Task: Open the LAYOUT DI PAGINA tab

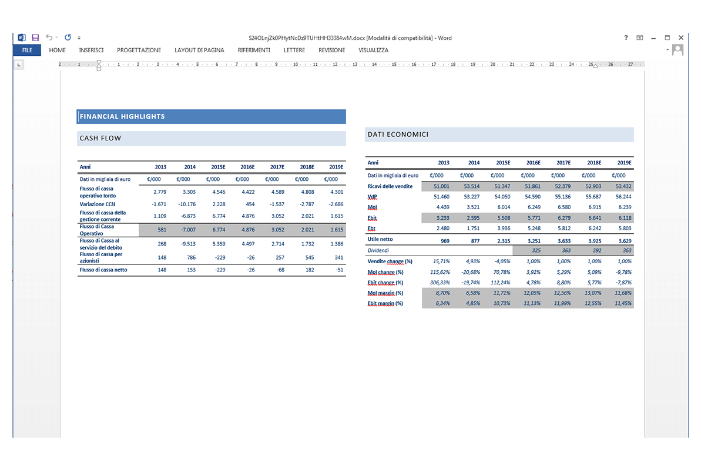Action: coord(199,50)
